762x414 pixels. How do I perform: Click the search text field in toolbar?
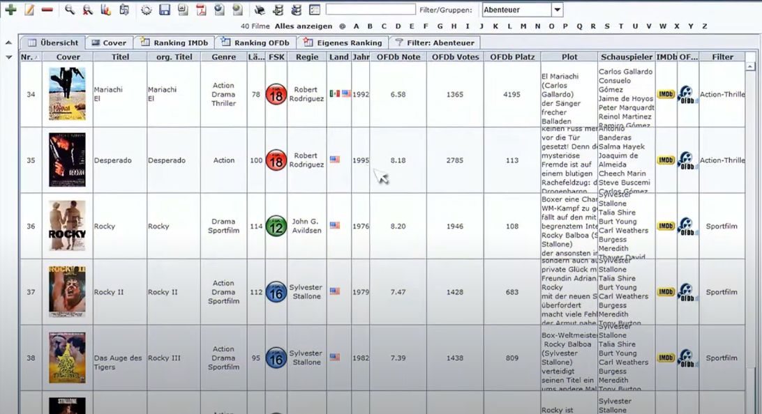pos(371,9)
